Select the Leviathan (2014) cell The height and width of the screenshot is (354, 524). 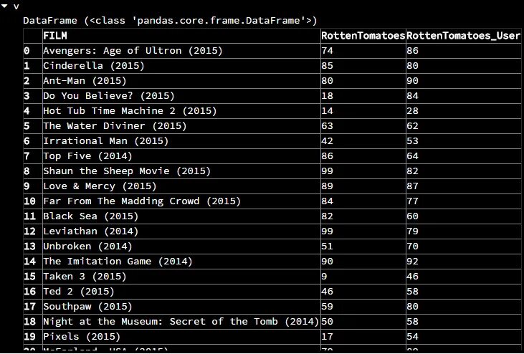(181, 231)
